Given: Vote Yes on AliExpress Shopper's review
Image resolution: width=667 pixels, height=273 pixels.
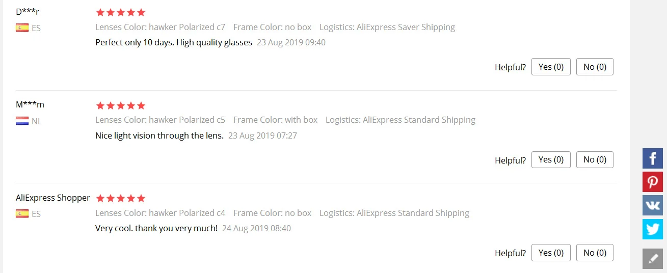Looking at the screenshot, I should (551, 253).
